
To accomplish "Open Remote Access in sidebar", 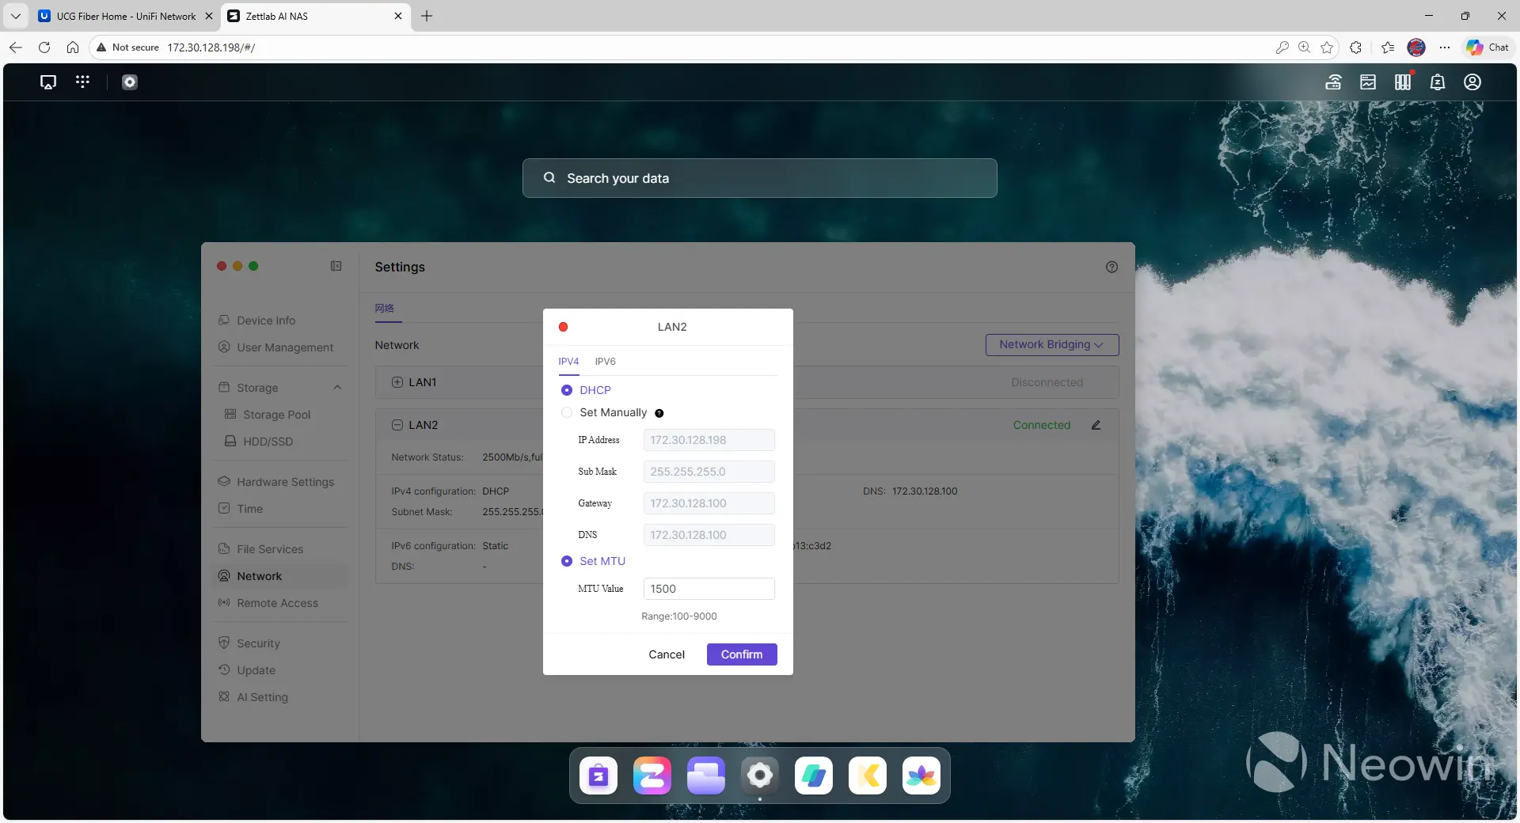I will click(277, 603).
